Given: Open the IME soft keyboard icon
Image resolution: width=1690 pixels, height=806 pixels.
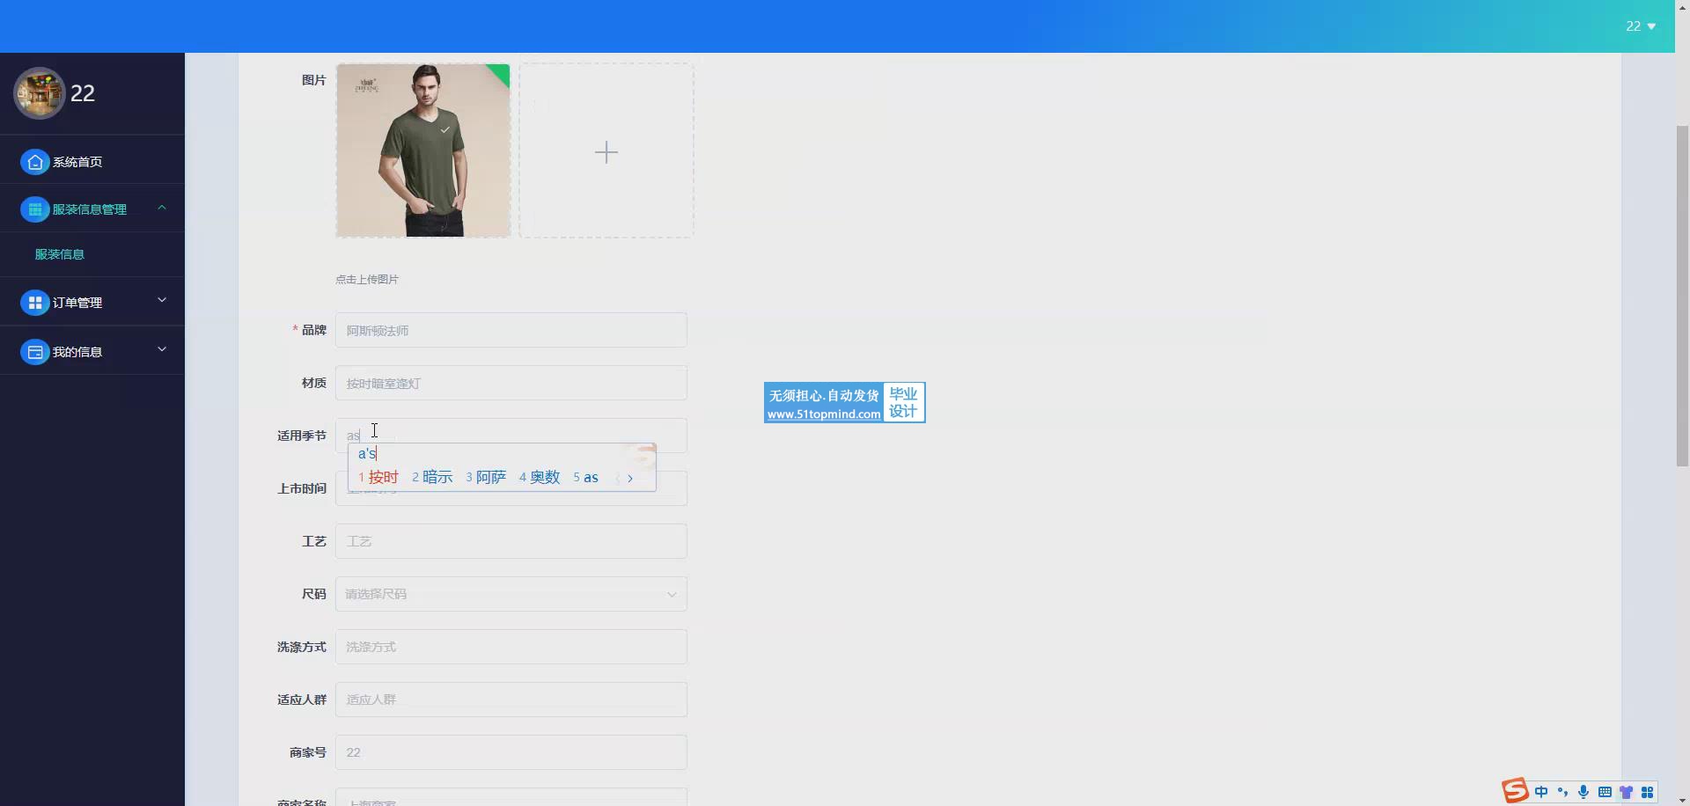Looking at the screenshot, I should [x=1605, y=792].
